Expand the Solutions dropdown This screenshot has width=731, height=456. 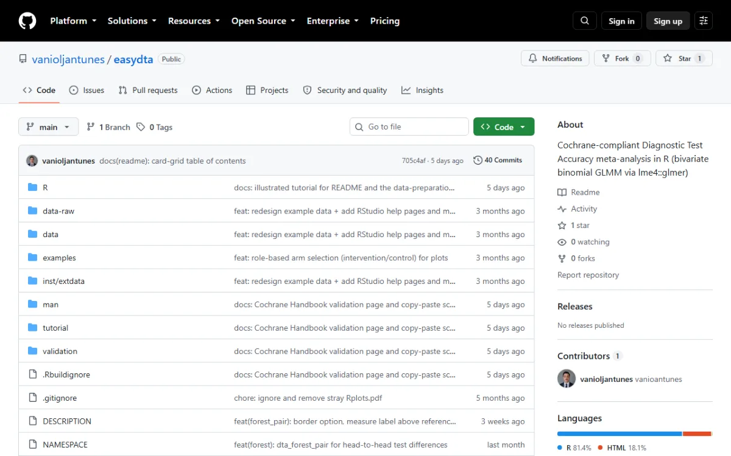[132, 21]
